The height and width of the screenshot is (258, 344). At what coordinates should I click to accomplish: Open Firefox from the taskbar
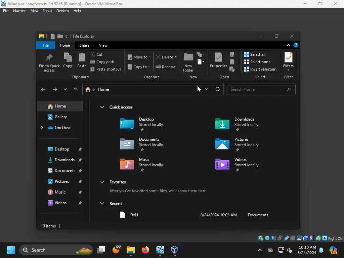(145, 250)
